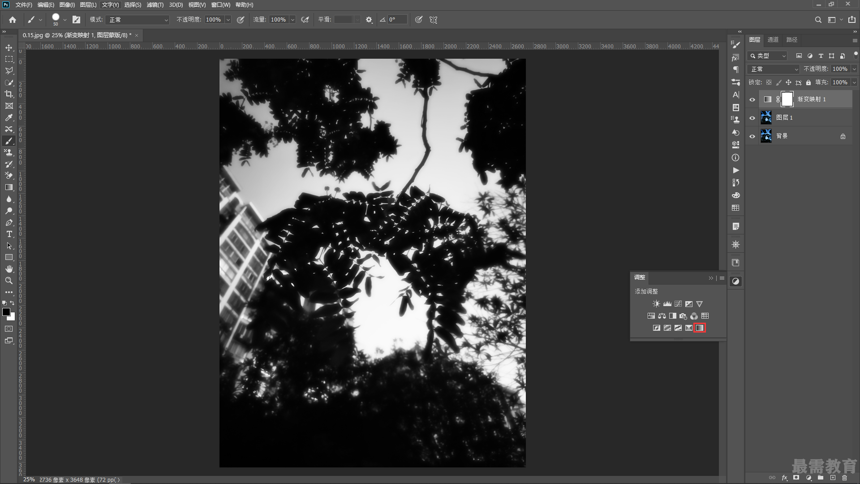Add a Photo Filter adjustment

click(684, 316)
